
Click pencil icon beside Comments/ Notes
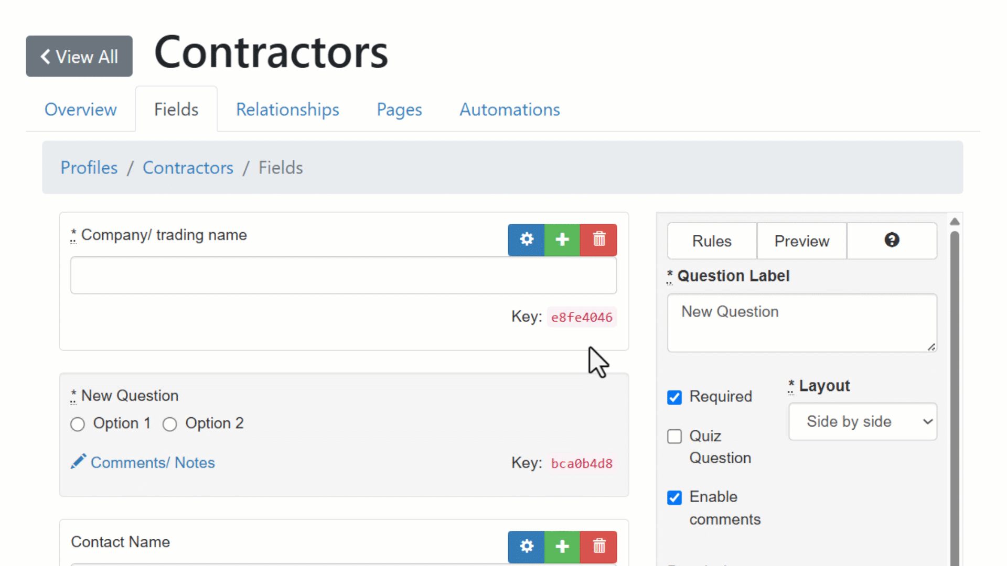point(78,462)
